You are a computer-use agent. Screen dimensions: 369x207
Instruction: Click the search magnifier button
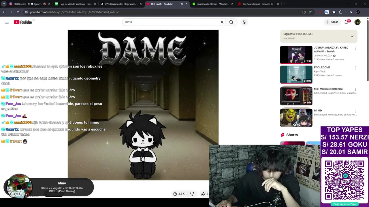(231, 22)
